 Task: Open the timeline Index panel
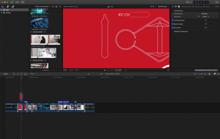tap(6, 74)
